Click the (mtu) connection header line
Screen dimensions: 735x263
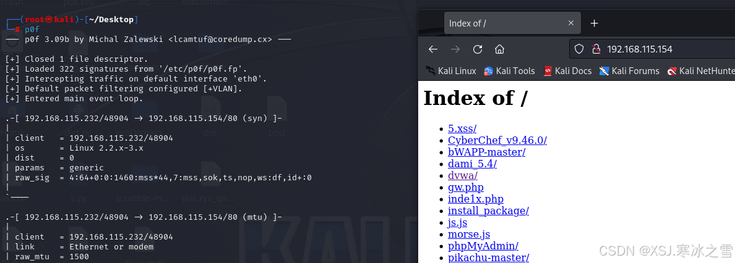(144, 217)
